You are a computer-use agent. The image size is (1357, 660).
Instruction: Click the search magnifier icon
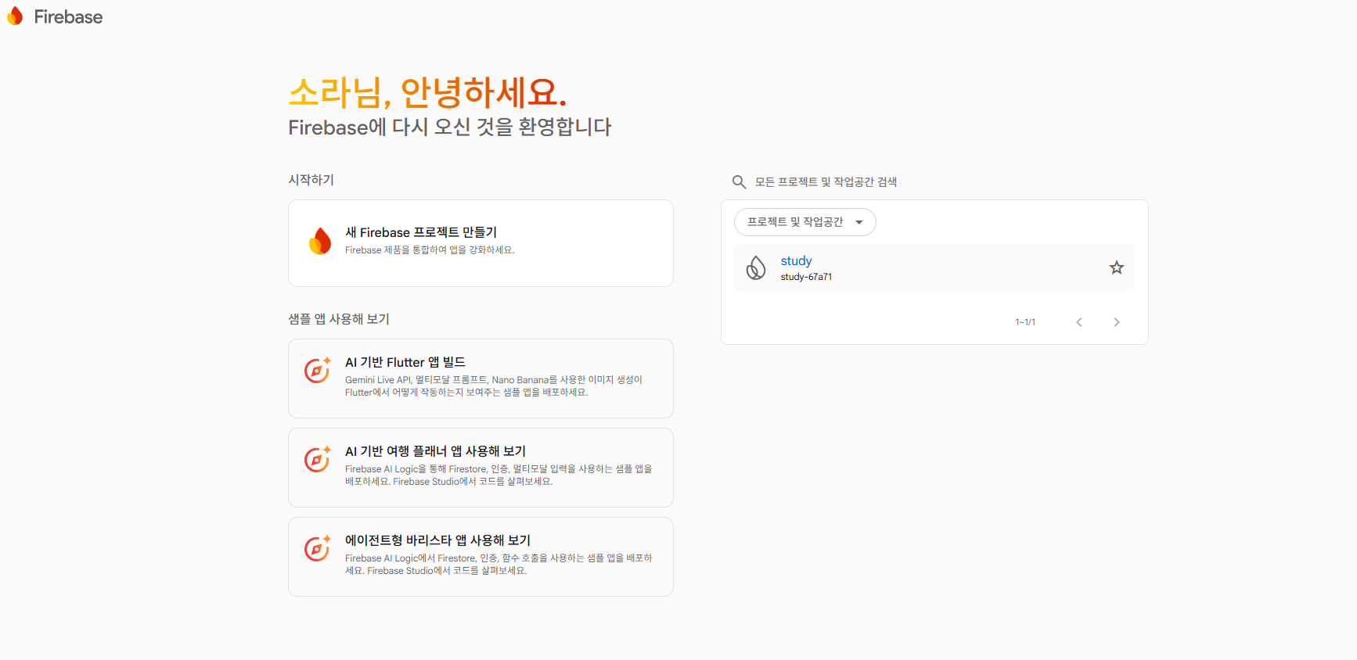pyautogui.click(x=739, y=181)
